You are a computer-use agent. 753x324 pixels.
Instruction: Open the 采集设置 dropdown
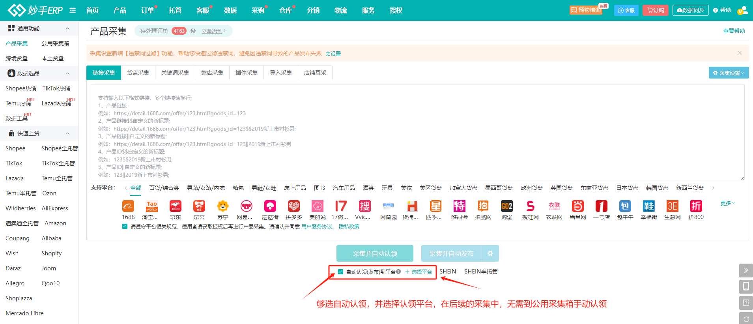729,73
